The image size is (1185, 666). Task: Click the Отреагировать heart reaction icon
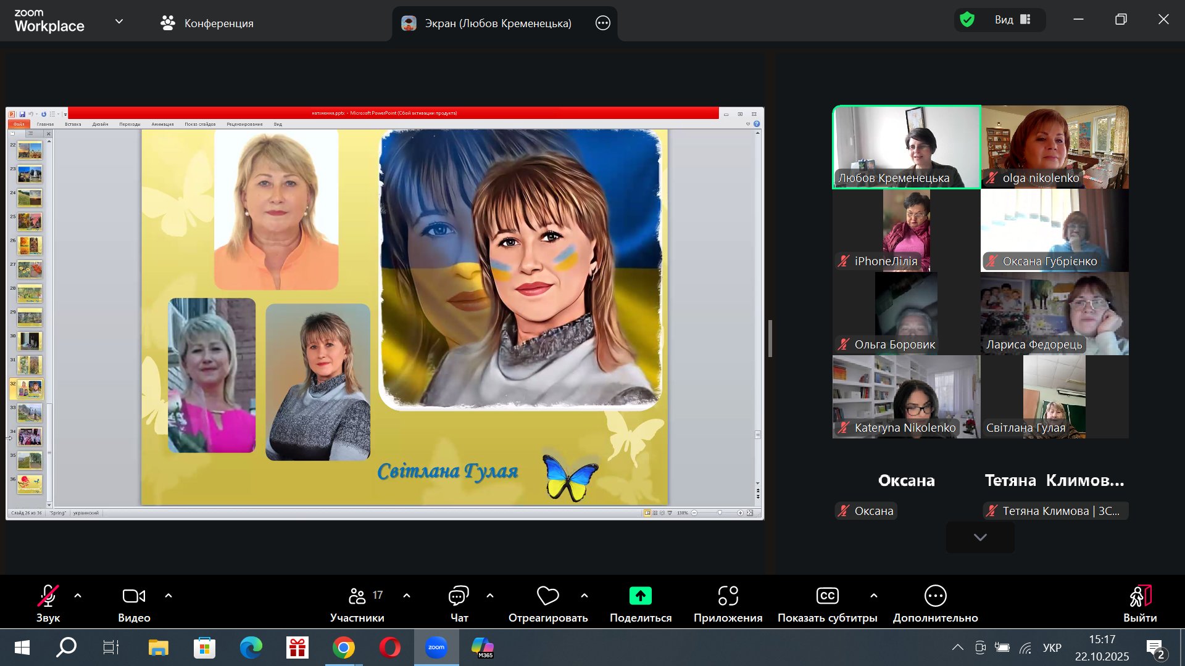point(547,596)
